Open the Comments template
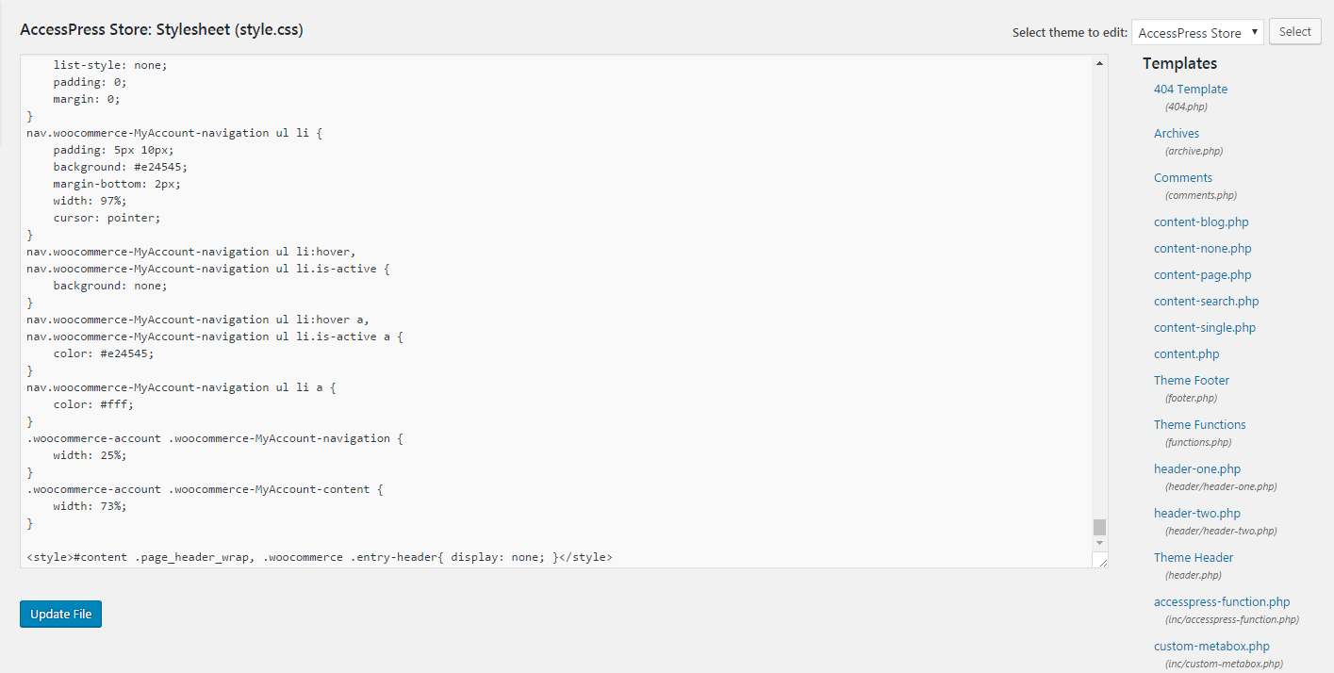Image resolution: width=1334 pixels, height=673 pixels. [1183, 177]
